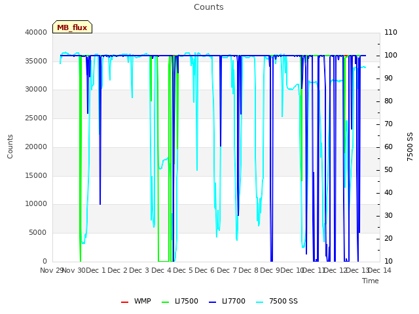Click the Time axis label
Viewport: 419px width, 314px height.
371,281
